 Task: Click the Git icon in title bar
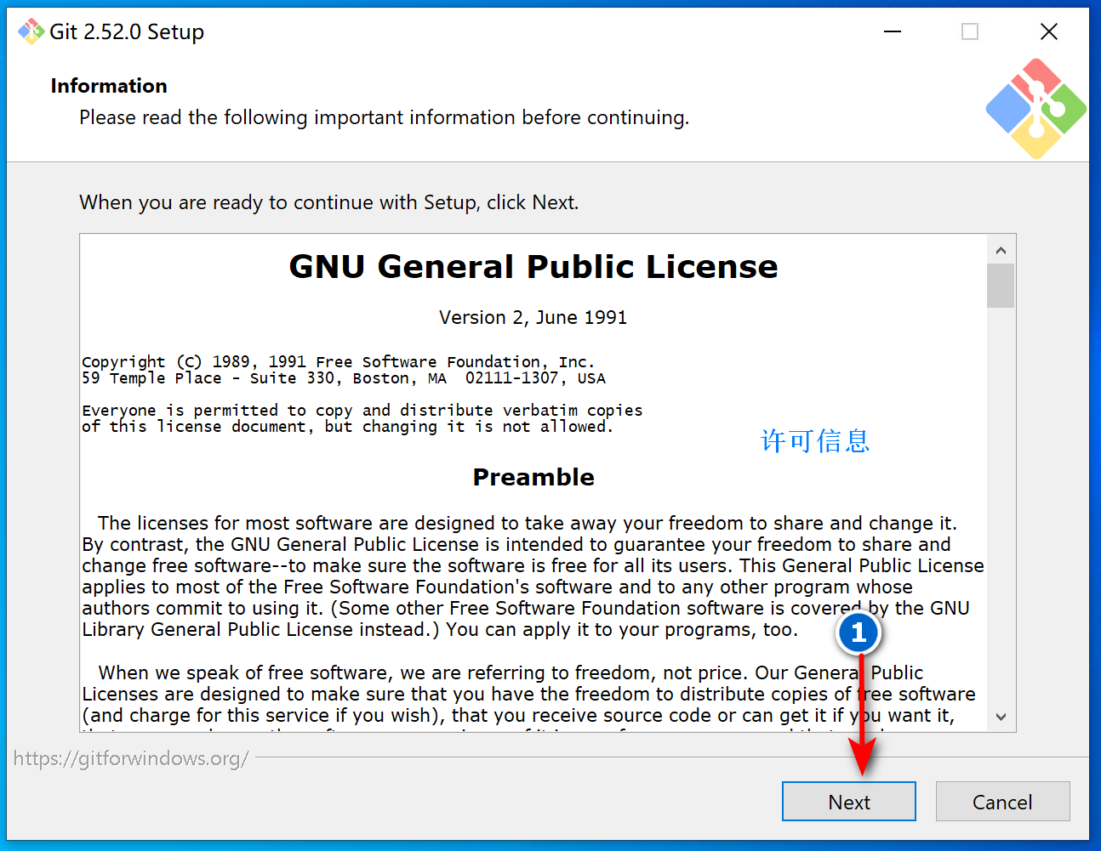click(31, 31)
